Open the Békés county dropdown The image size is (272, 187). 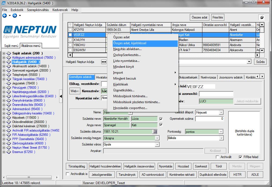pyautogui.click(x=221, y=138)
